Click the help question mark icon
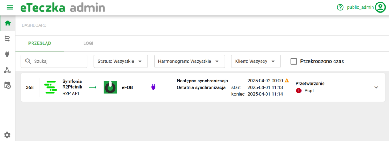This screenshot has width=389, height=141. pyautogui.click(x=340, y=8)
